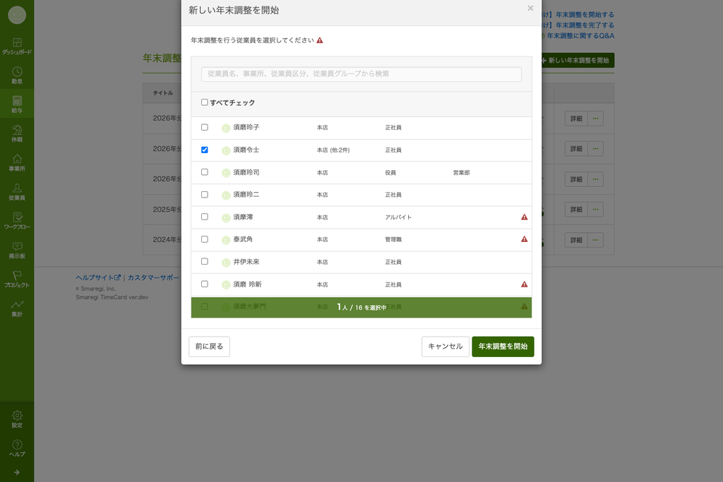Open 集計 in the sidebar
This screenshot has height=482, width=723.
[17, 308]
